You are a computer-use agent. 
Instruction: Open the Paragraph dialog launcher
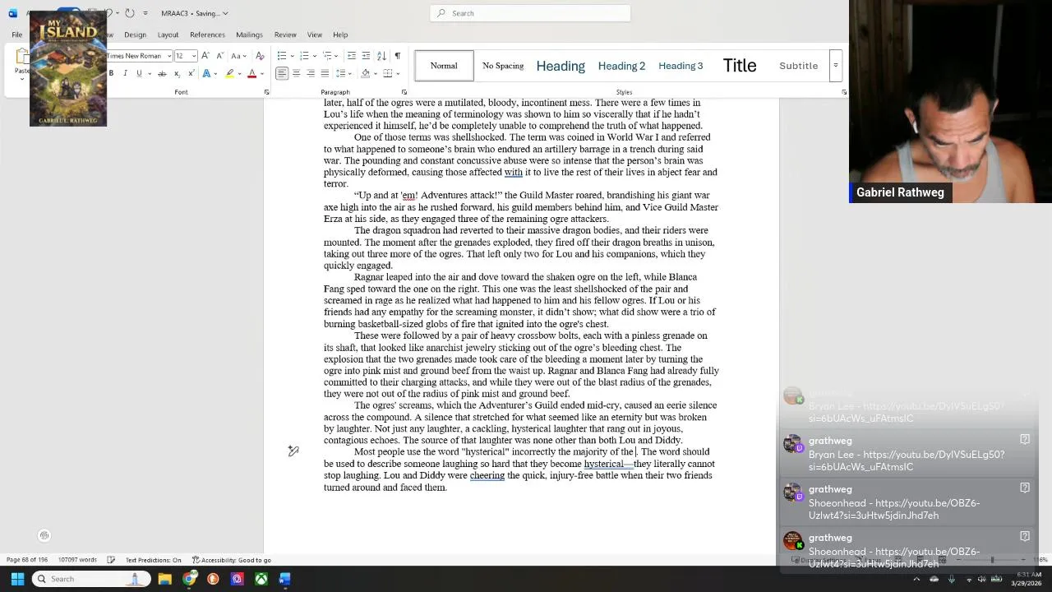pos(404,92)
